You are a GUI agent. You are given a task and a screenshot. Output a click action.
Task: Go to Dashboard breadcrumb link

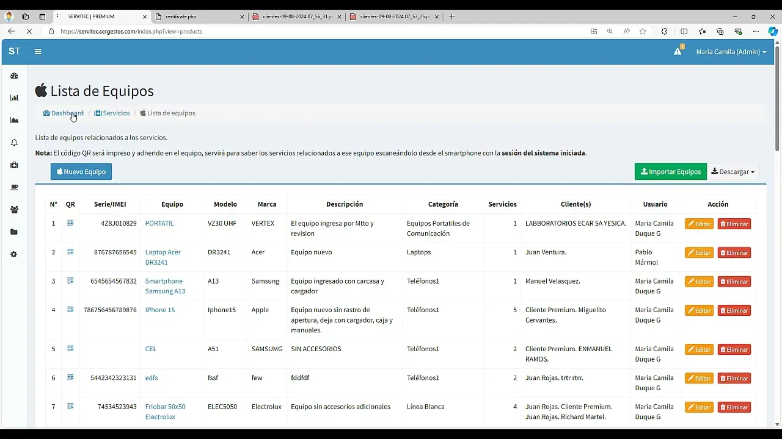point(63,113)
